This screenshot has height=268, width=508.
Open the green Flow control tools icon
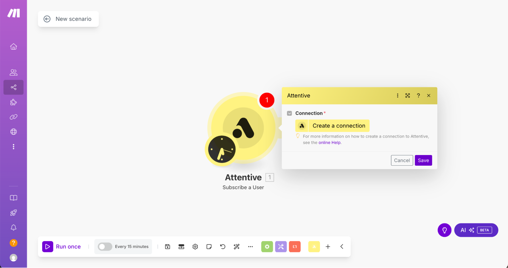[x=267, y=247]
